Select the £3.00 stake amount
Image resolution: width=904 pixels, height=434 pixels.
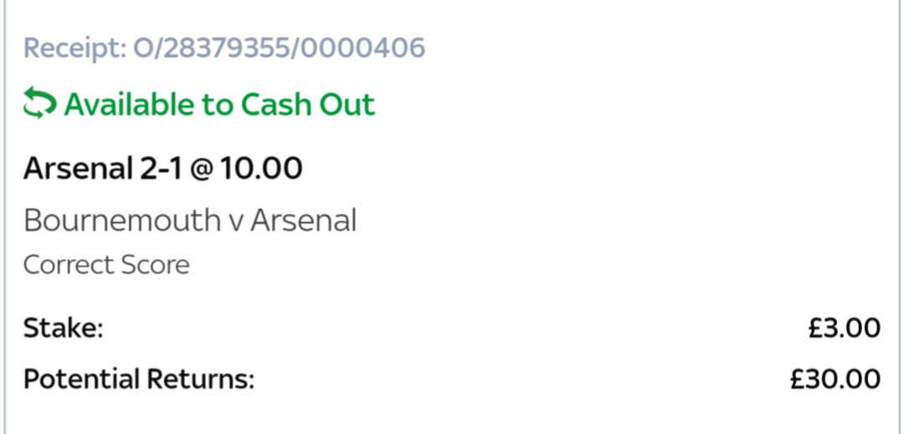pyautogui.click(x=844, y=328)
